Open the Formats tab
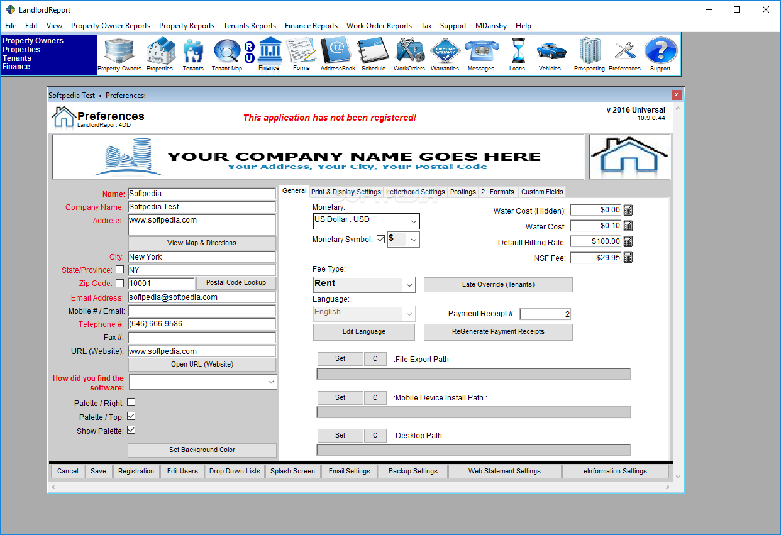The width and height of the screenshot is (781, 535). click(x=502, y=192)
